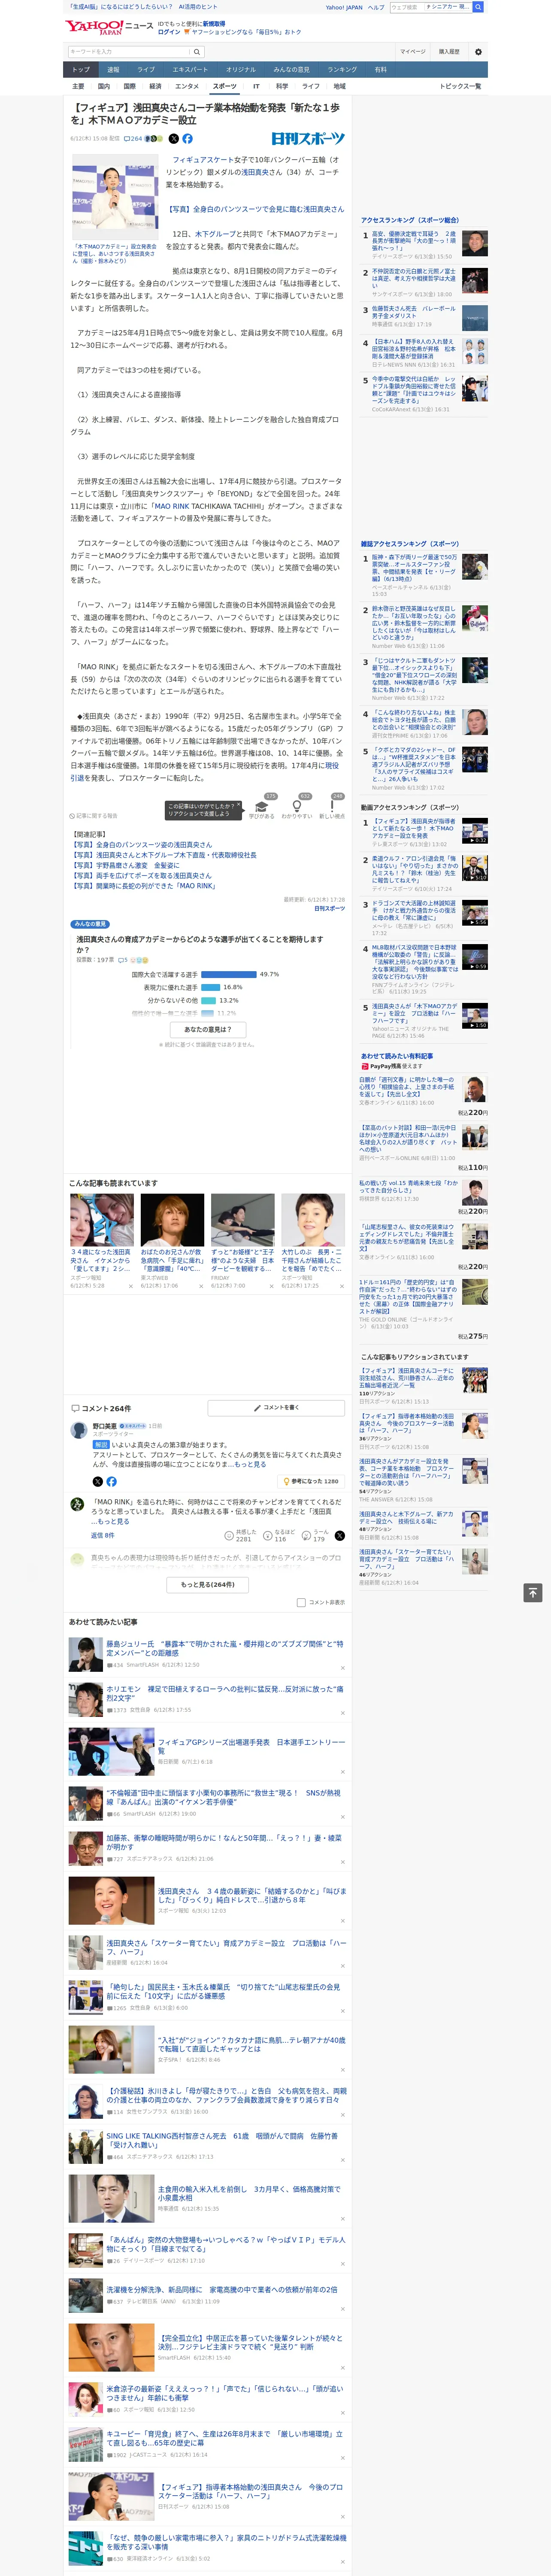The height and width of the screenshot is (2576, 551).
Task: Expand replies 返信 8件
Action: point(102,1535)
